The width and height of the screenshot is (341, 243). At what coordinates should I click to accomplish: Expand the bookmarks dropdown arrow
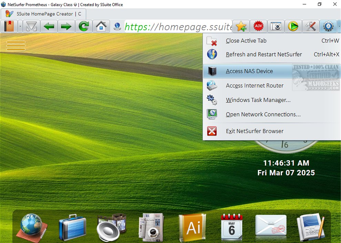[x=20, y=26]
